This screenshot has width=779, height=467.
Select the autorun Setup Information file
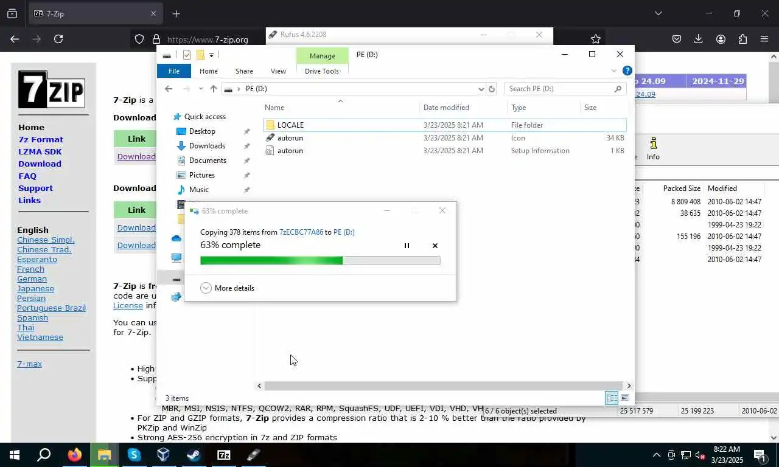445,151
